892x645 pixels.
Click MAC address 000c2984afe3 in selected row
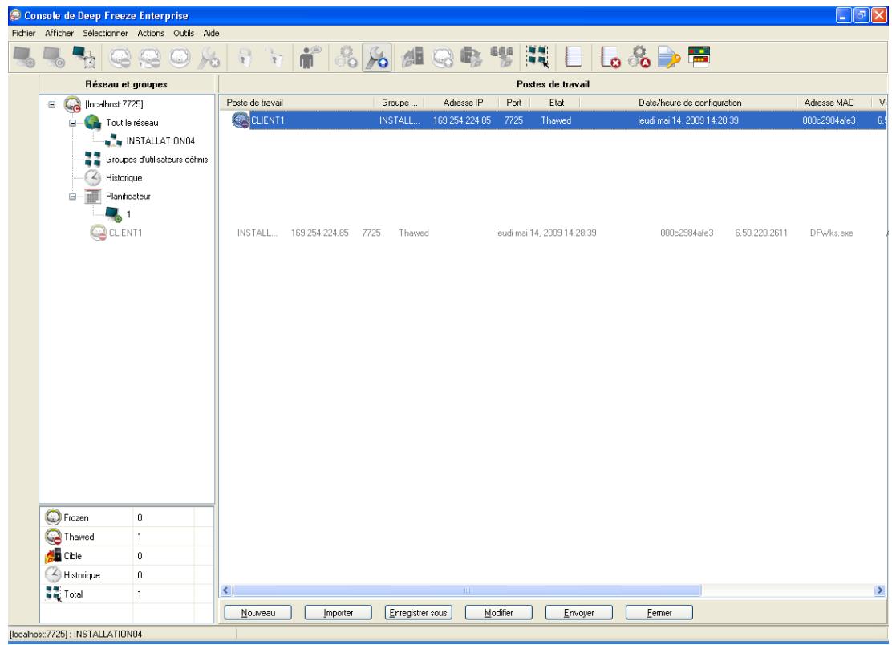(x=829, y=120)
